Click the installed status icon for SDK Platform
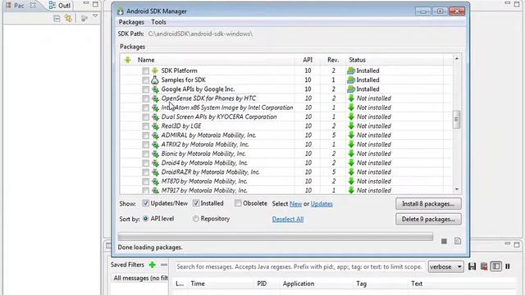Screen dimensions: 525x295 pyautogui.click(x=351, y=70)
